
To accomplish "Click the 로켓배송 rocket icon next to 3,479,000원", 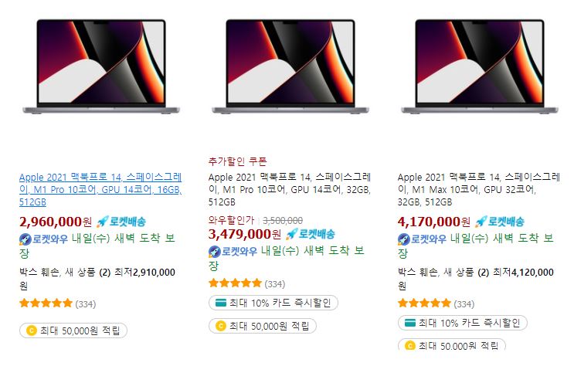I will tap(292, 234).
